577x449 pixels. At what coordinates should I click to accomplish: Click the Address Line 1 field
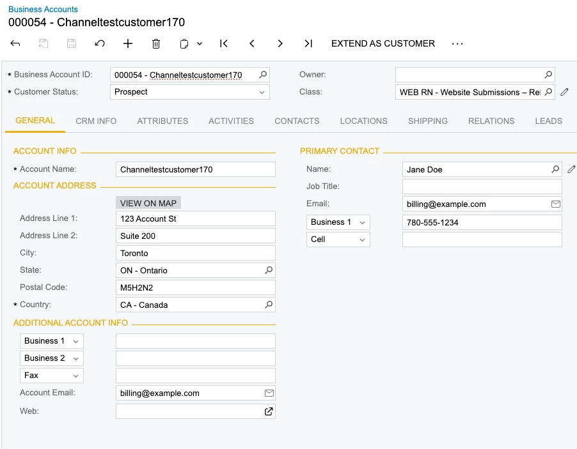tap(196, 218)
